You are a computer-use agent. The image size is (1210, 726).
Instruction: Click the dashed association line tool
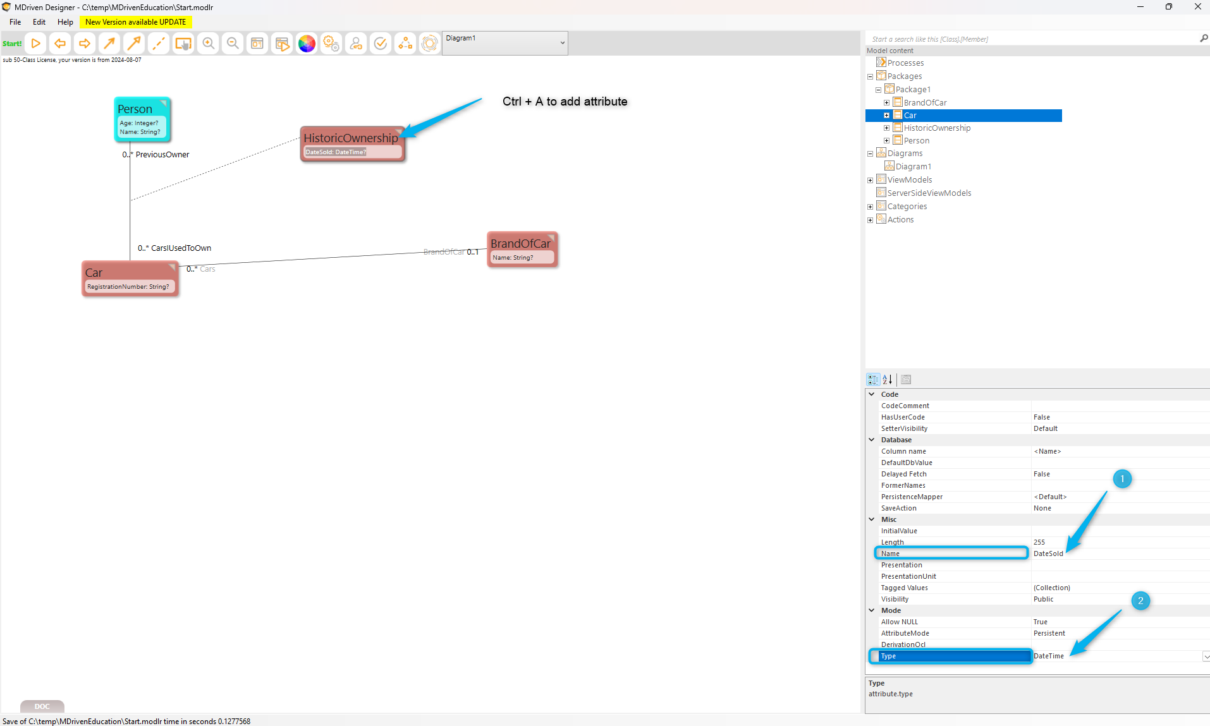point(159,44)
